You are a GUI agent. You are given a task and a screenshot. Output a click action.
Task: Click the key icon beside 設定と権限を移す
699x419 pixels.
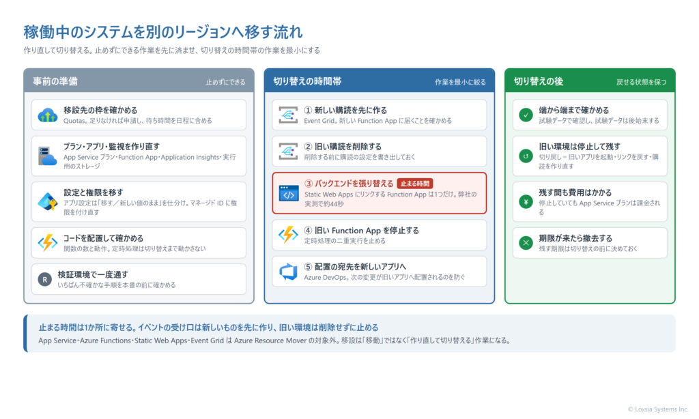48,202
